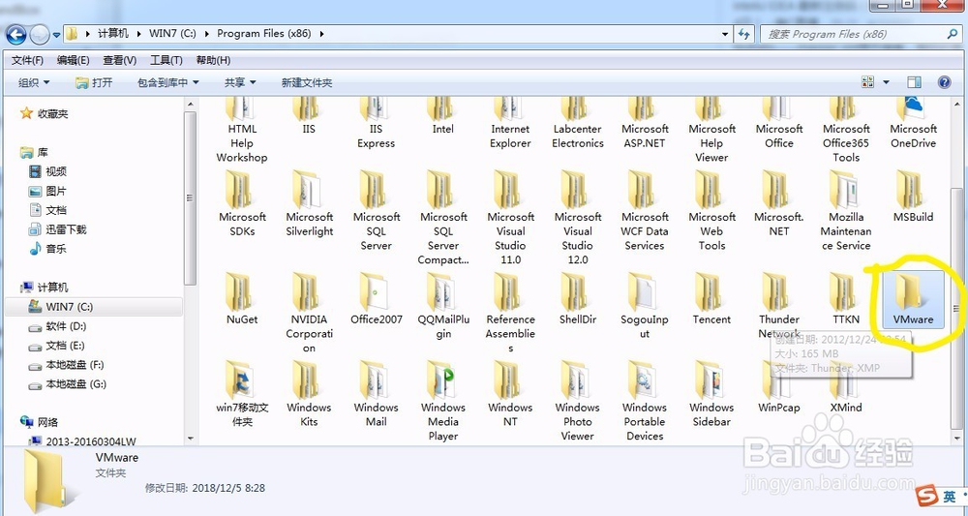Click the Forward navigation arrow
This screenshot has height=516, width=968.
click(x=40, y=34)
